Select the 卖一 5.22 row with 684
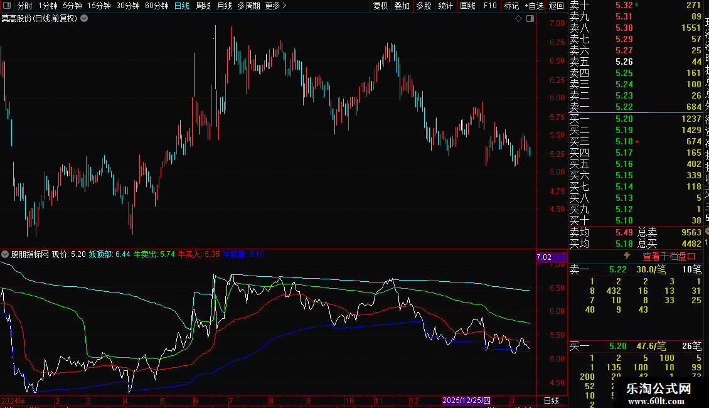The width and height of the screenshot is (709, 408). tap(636, 107)
